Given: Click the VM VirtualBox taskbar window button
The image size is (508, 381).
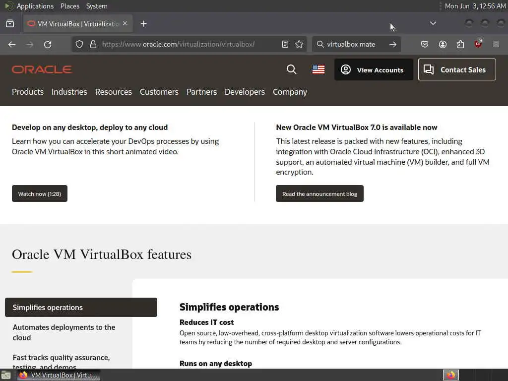Looking at the screenshot, I should coord(59,375).
